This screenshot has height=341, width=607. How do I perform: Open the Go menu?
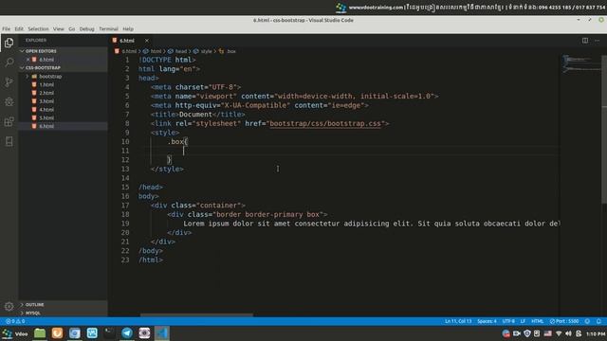click(72, 29)
